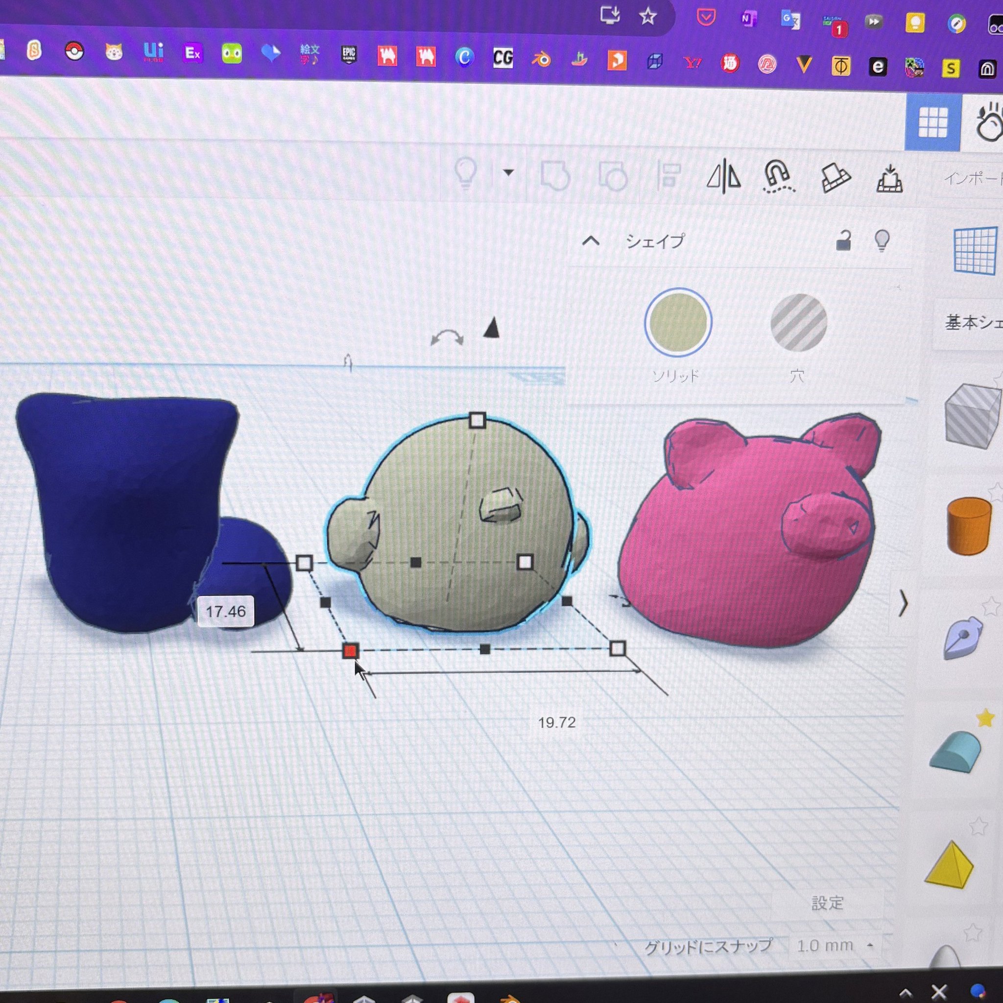Expand the taskbar hidden icons chevron

point(906,993)
